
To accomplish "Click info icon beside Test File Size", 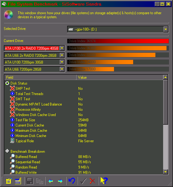I will click(12, 120).
